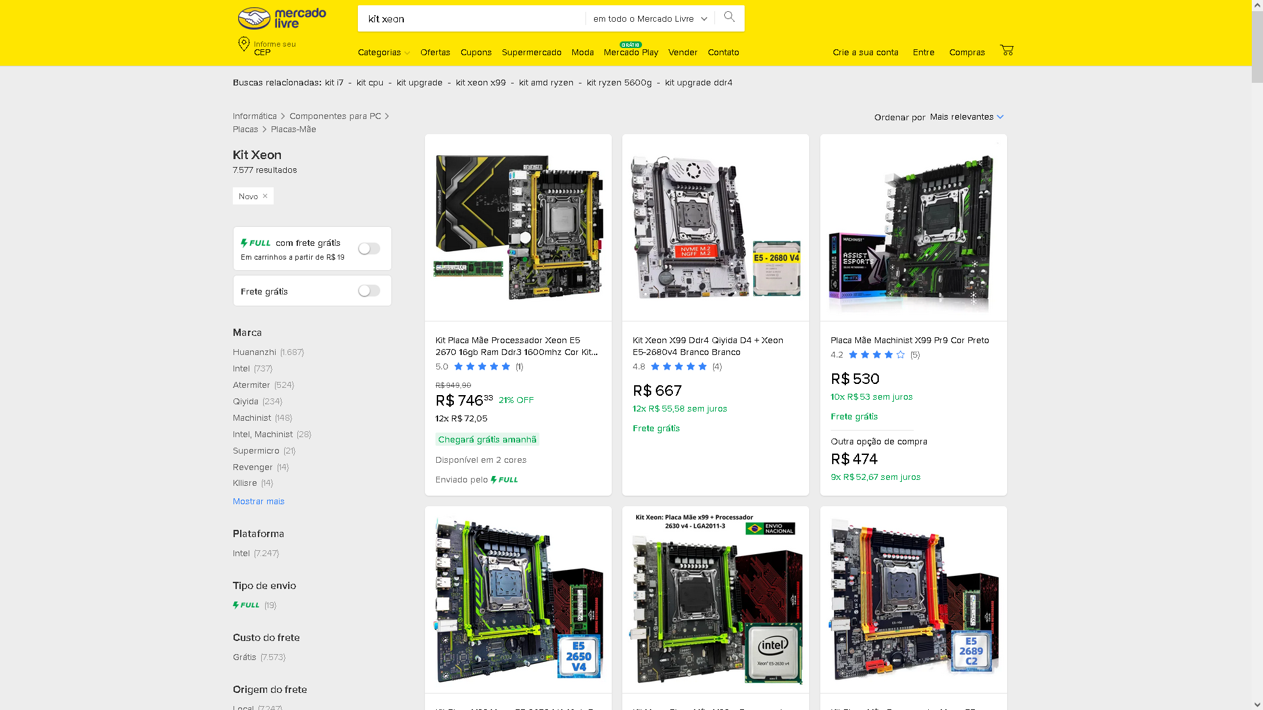Open Qiyida D4 white motherboard image
The width and height of the screenshot is (1263, 710).
click(x=716, y=227)
